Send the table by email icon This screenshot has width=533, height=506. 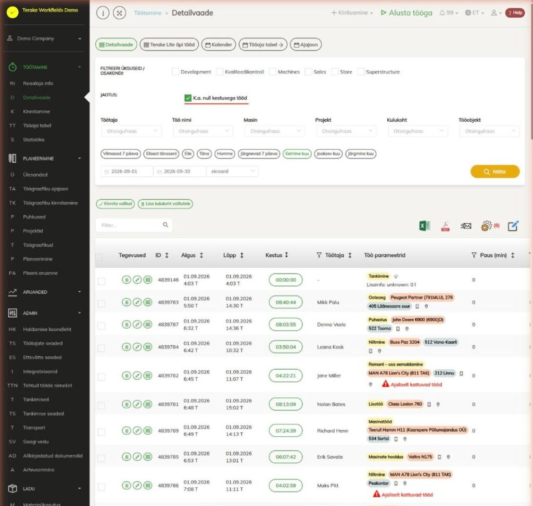(466, 226)
